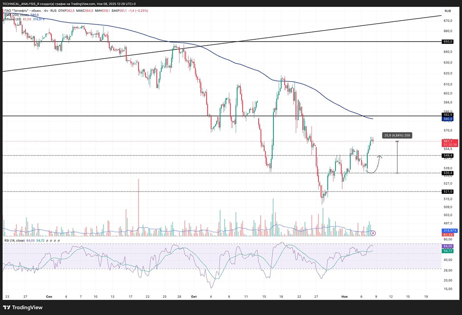Click the purple 64,05 RSI value tag
Image resolution: width=462 pixels, height=315 pixels.
click(x=447, y=246)
